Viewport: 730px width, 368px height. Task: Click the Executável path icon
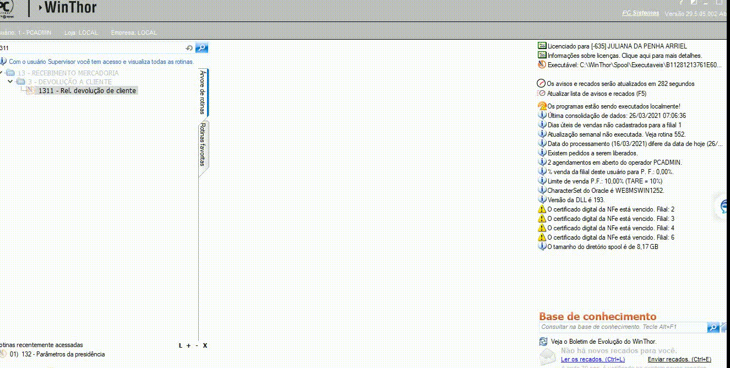coord(542,65)
